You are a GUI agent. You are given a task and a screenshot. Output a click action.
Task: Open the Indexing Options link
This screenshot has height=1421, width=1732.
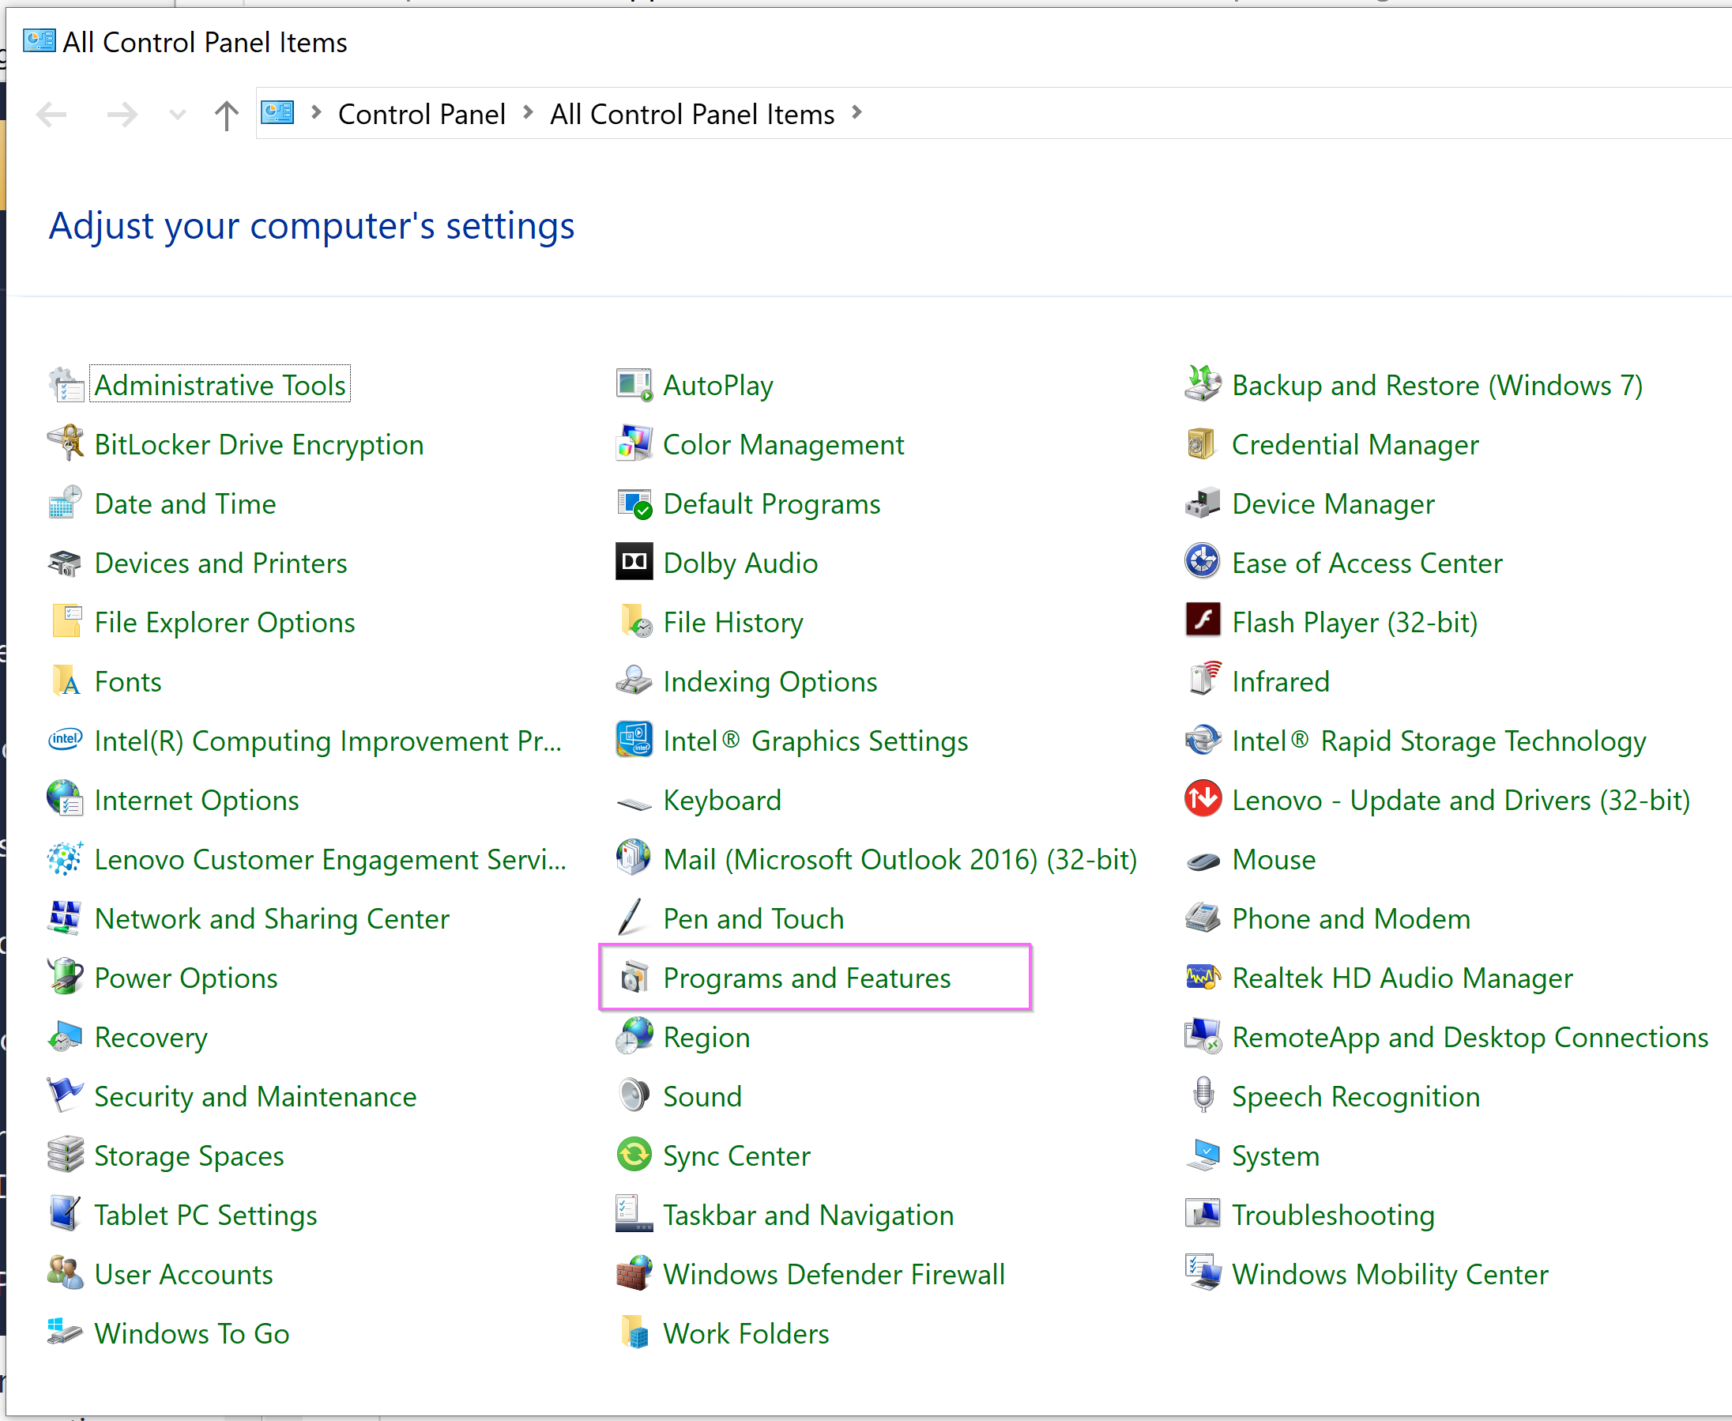(x=770, y=682)
